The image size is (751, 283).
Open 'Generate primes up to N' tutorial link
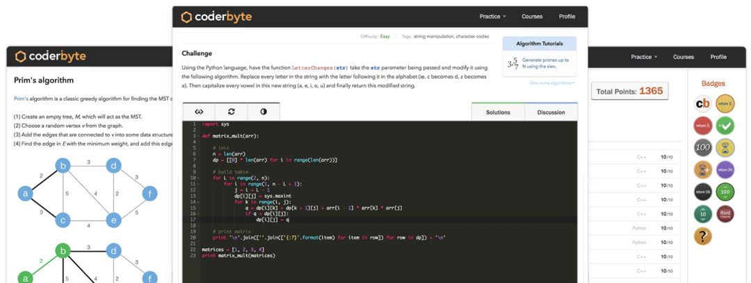(x=545, y=64)
